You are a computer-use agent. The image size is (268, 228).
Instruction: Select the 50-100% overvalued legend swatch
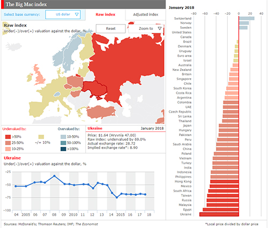coord(63,143)
